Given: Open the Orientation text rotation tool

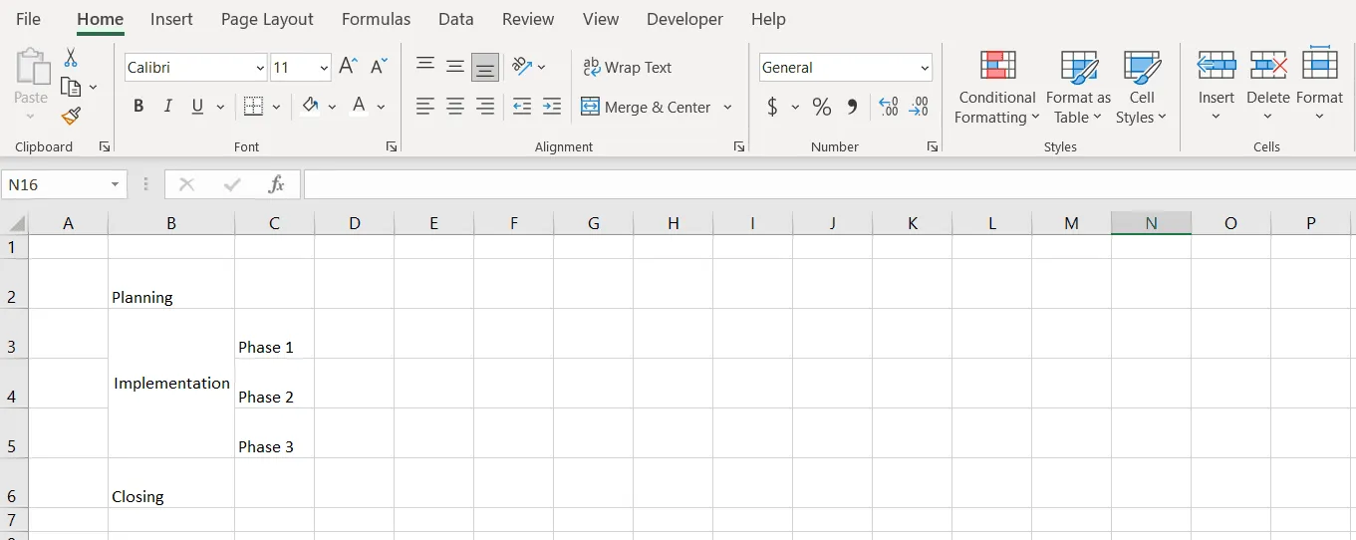Looking at the screenshot, I should (x=522, y=67).
